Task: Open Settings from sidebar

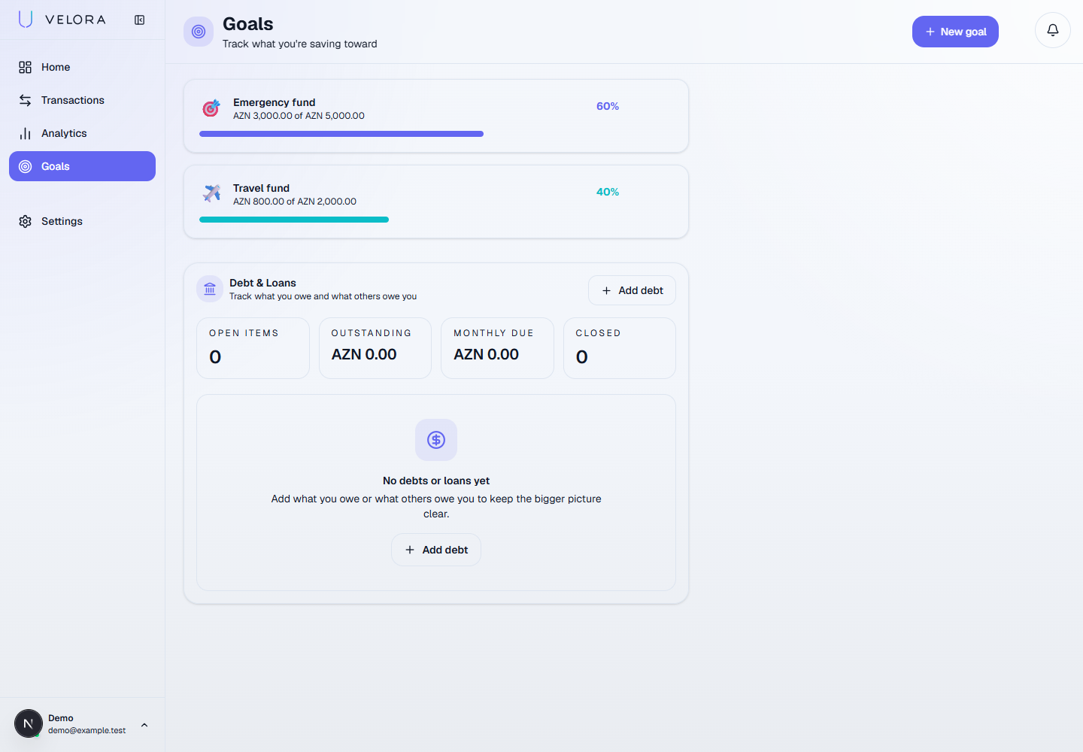Action: 82,221
